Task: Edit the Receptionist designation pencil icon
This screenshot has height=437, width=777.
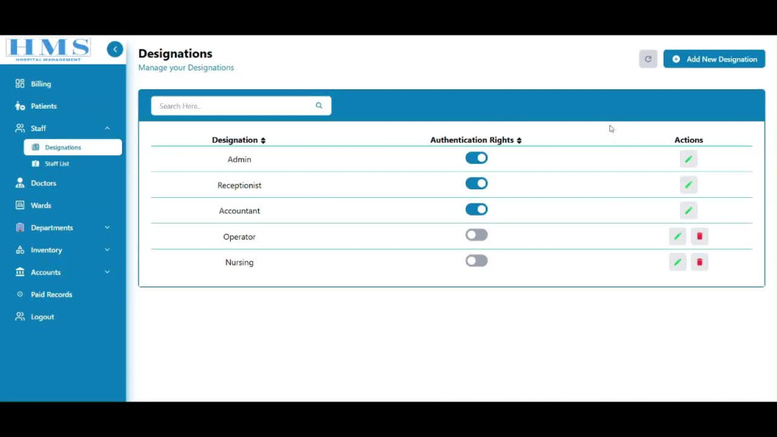Action: coord(688,185)
